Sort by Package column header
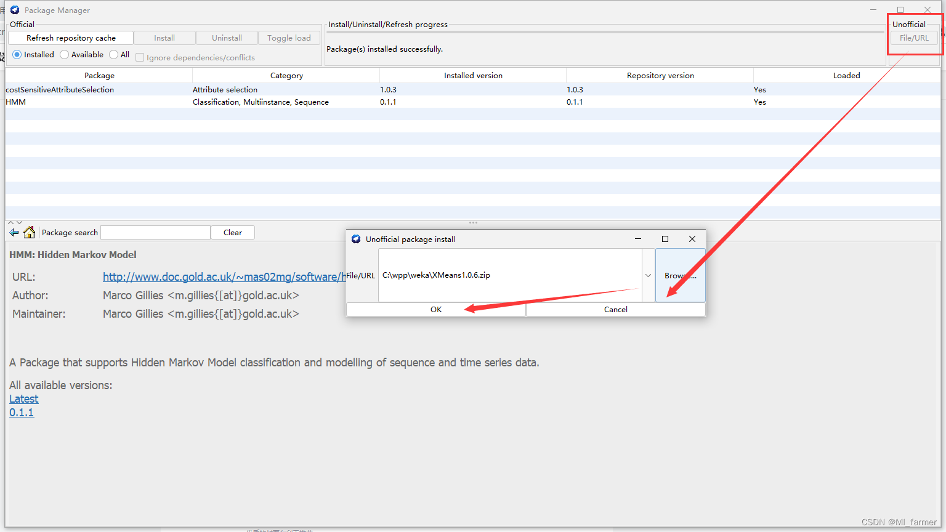This screenshot has width=946, height=532. 99,75
